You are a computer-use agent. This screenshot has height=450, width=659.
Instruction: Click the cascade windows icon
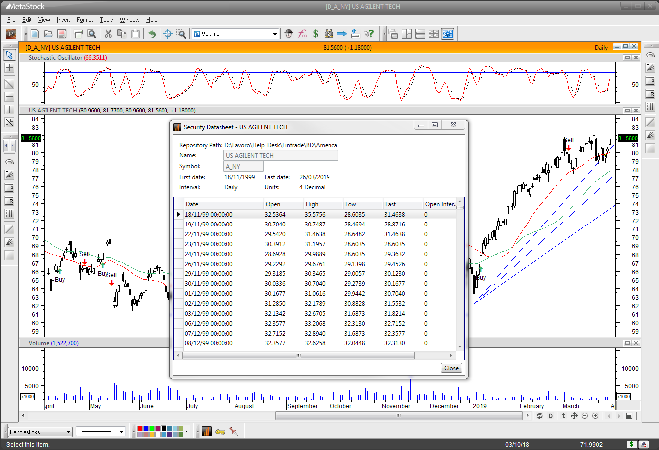[x=393, y=34]
